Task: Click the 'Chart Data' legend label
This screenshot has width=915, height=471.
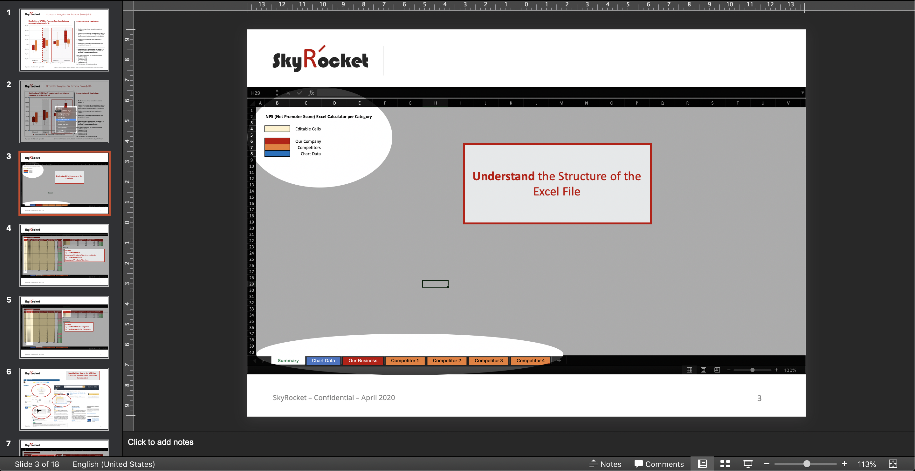Action: [x=310, y=154]
